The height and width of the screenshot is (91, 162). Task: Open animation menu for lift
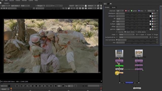(157, 19)
